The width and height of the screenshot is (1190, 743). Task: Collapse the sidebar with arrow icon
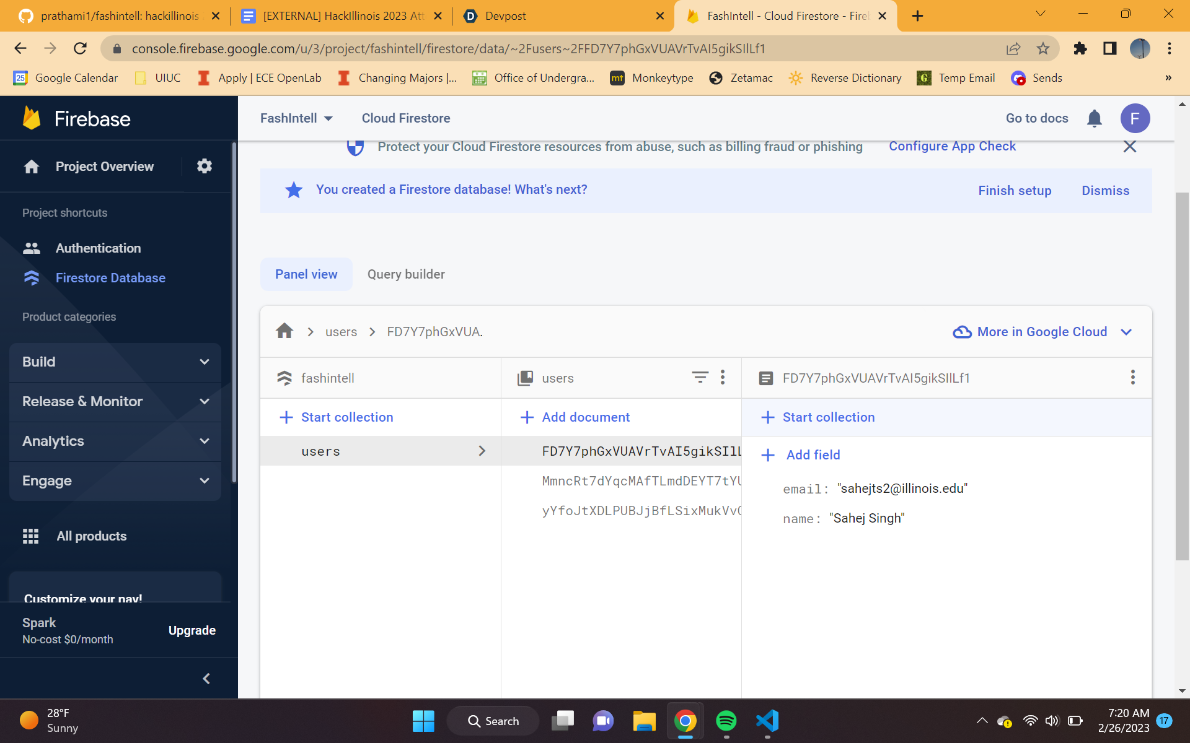click(206, 679)
